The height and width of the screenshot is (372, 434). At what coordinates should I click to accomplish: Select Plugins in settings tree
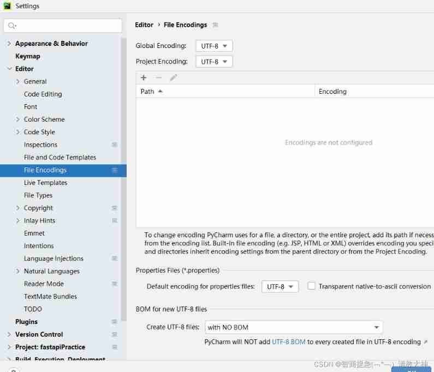26,322
